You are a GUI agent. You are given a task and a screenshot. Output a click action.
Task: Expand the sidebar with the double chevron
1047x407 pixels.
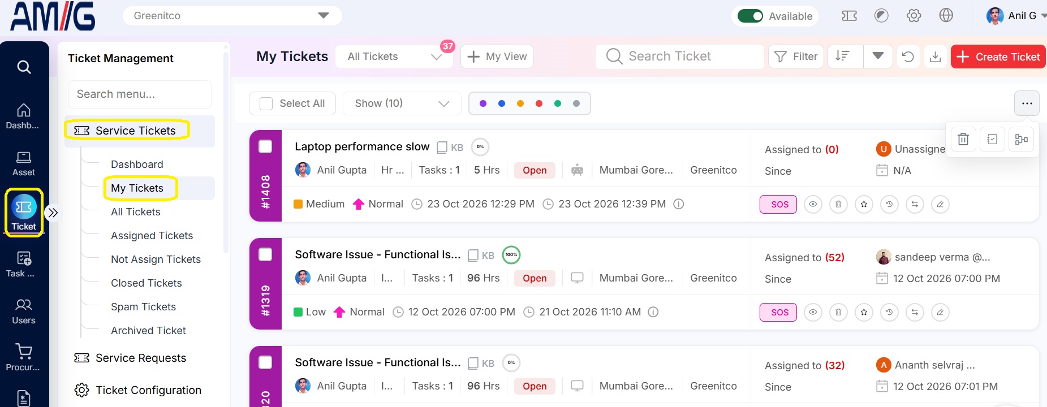(53, 213)
